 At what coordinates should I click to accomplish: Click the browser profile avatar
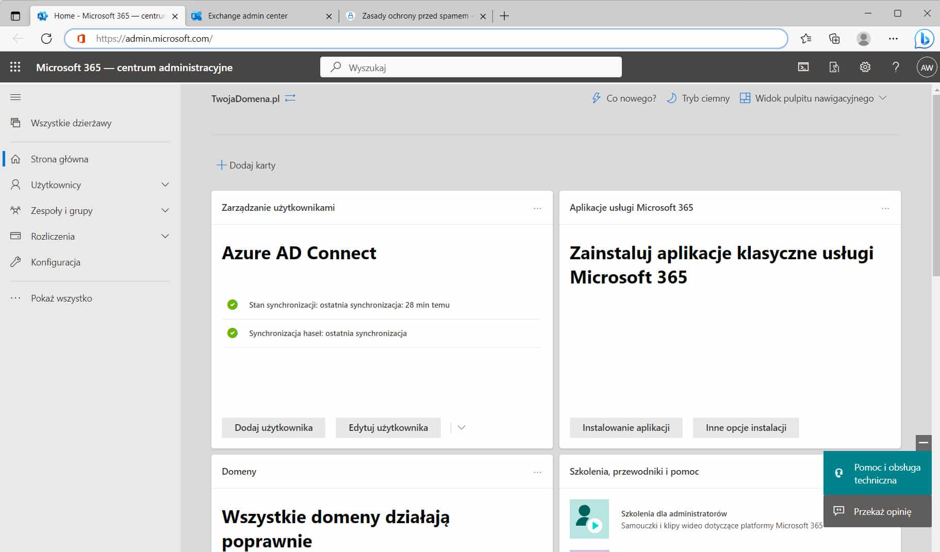click(x=863, y=39)
